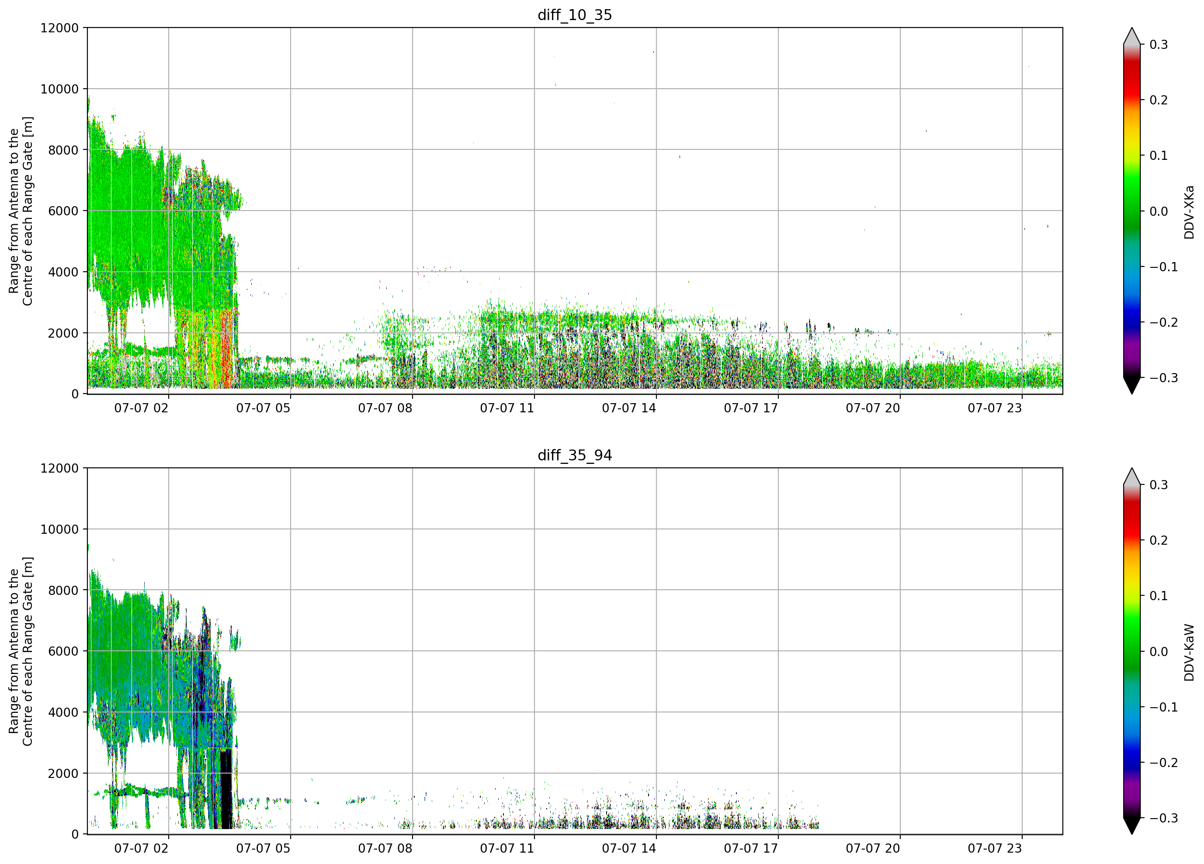This screenshot has width=1204, height=864.
Task: Click the diff_35_94 plot title
Action: click(x=575, y=455)
